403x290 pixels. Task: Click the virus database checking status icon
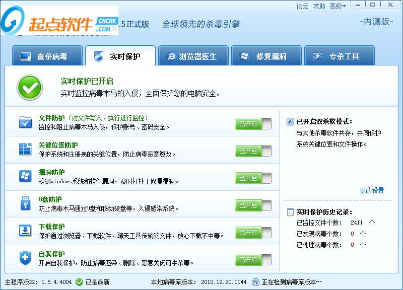(x=255, y=282)
